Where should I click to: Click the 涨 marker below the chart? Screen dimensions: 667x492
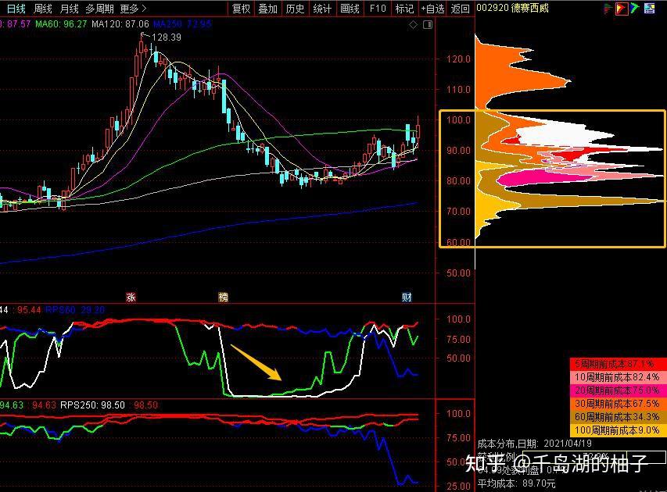click(131, 297)
